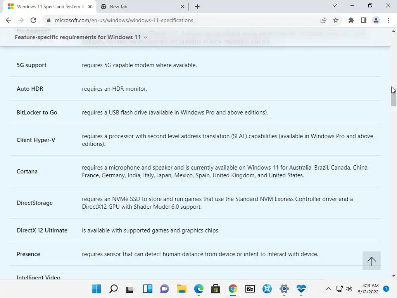397x298 pixels.
Task: Share this page icon in address bar
Action: coord(323,20)
